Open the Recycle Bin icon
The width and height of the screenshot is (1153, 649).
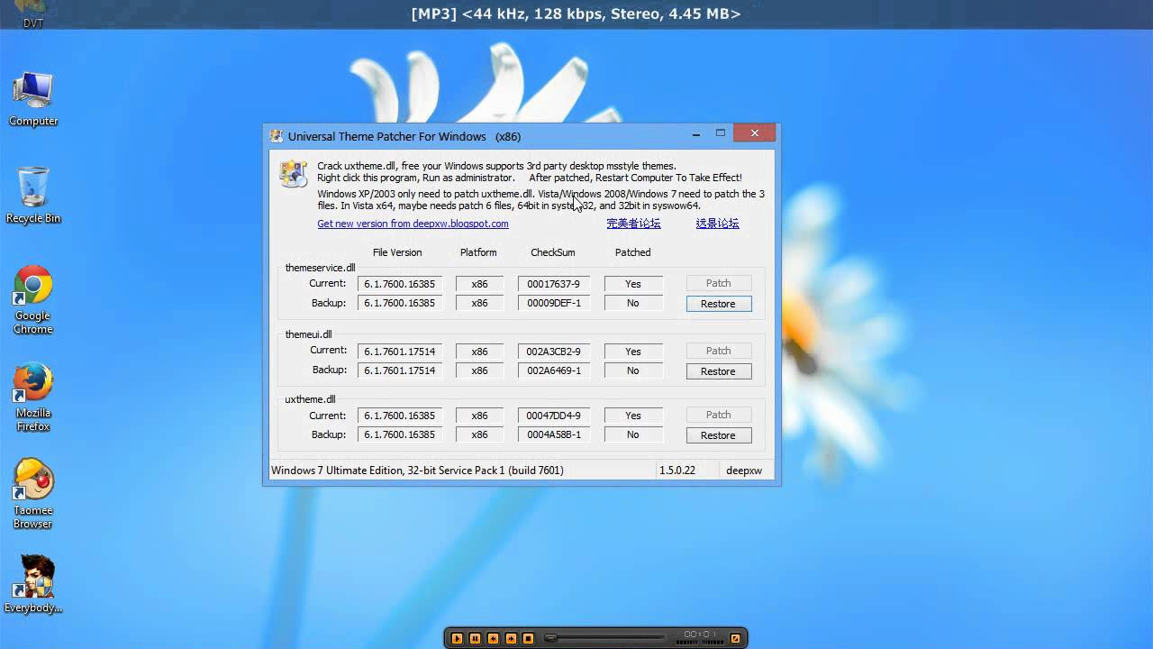[33, 195]
